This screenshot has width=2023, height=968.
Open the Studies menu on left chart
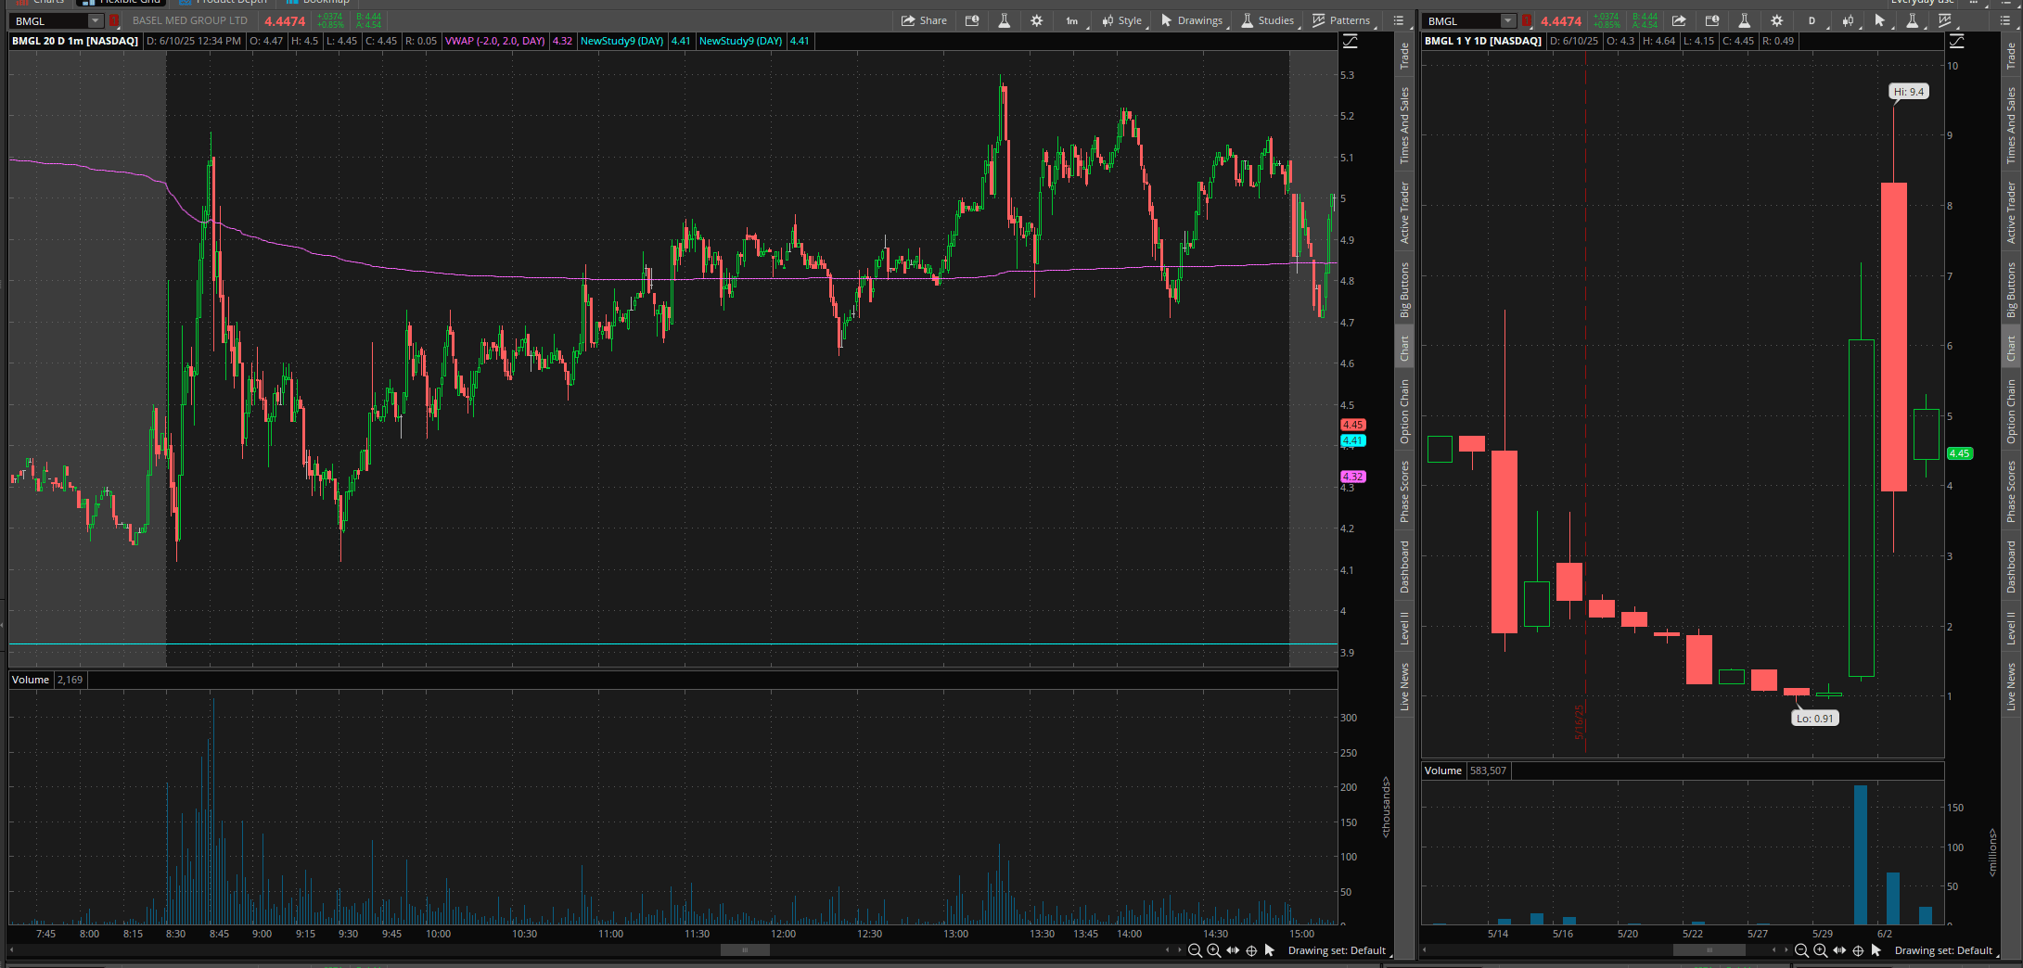click(1268, 20)
